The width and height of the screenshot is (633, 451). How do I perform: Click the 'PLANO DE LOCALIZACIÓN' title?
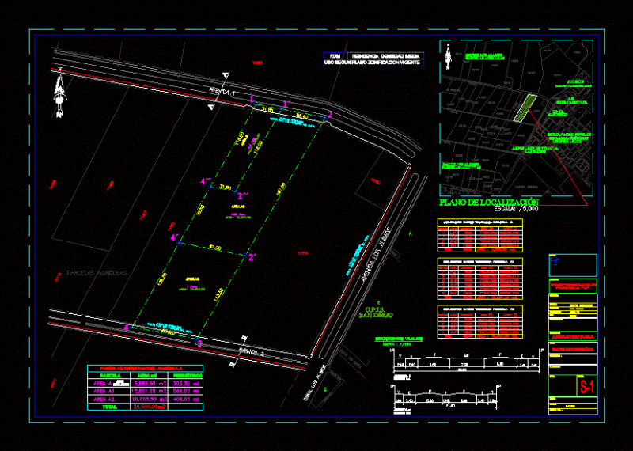pyautogui.click(x=489, y=203)
